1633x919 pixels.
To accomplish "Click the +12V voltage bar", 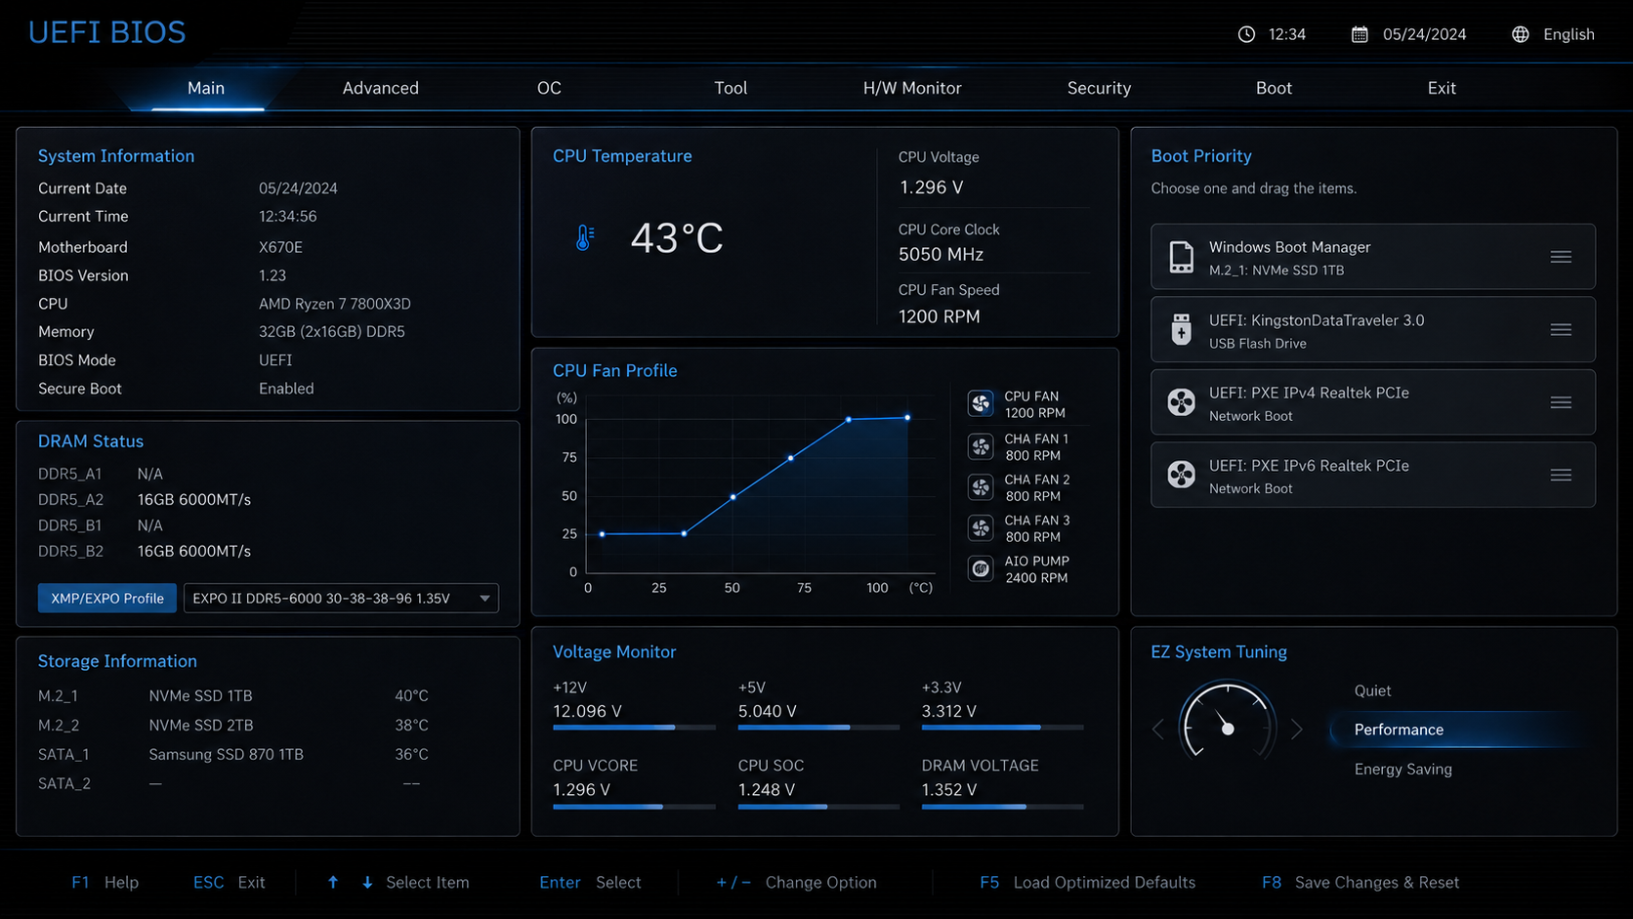I will point(634,728).
